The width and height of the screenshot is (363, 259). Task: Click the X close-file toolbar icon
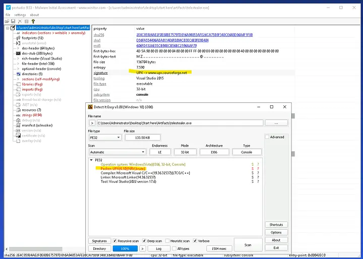coord(20,21)
